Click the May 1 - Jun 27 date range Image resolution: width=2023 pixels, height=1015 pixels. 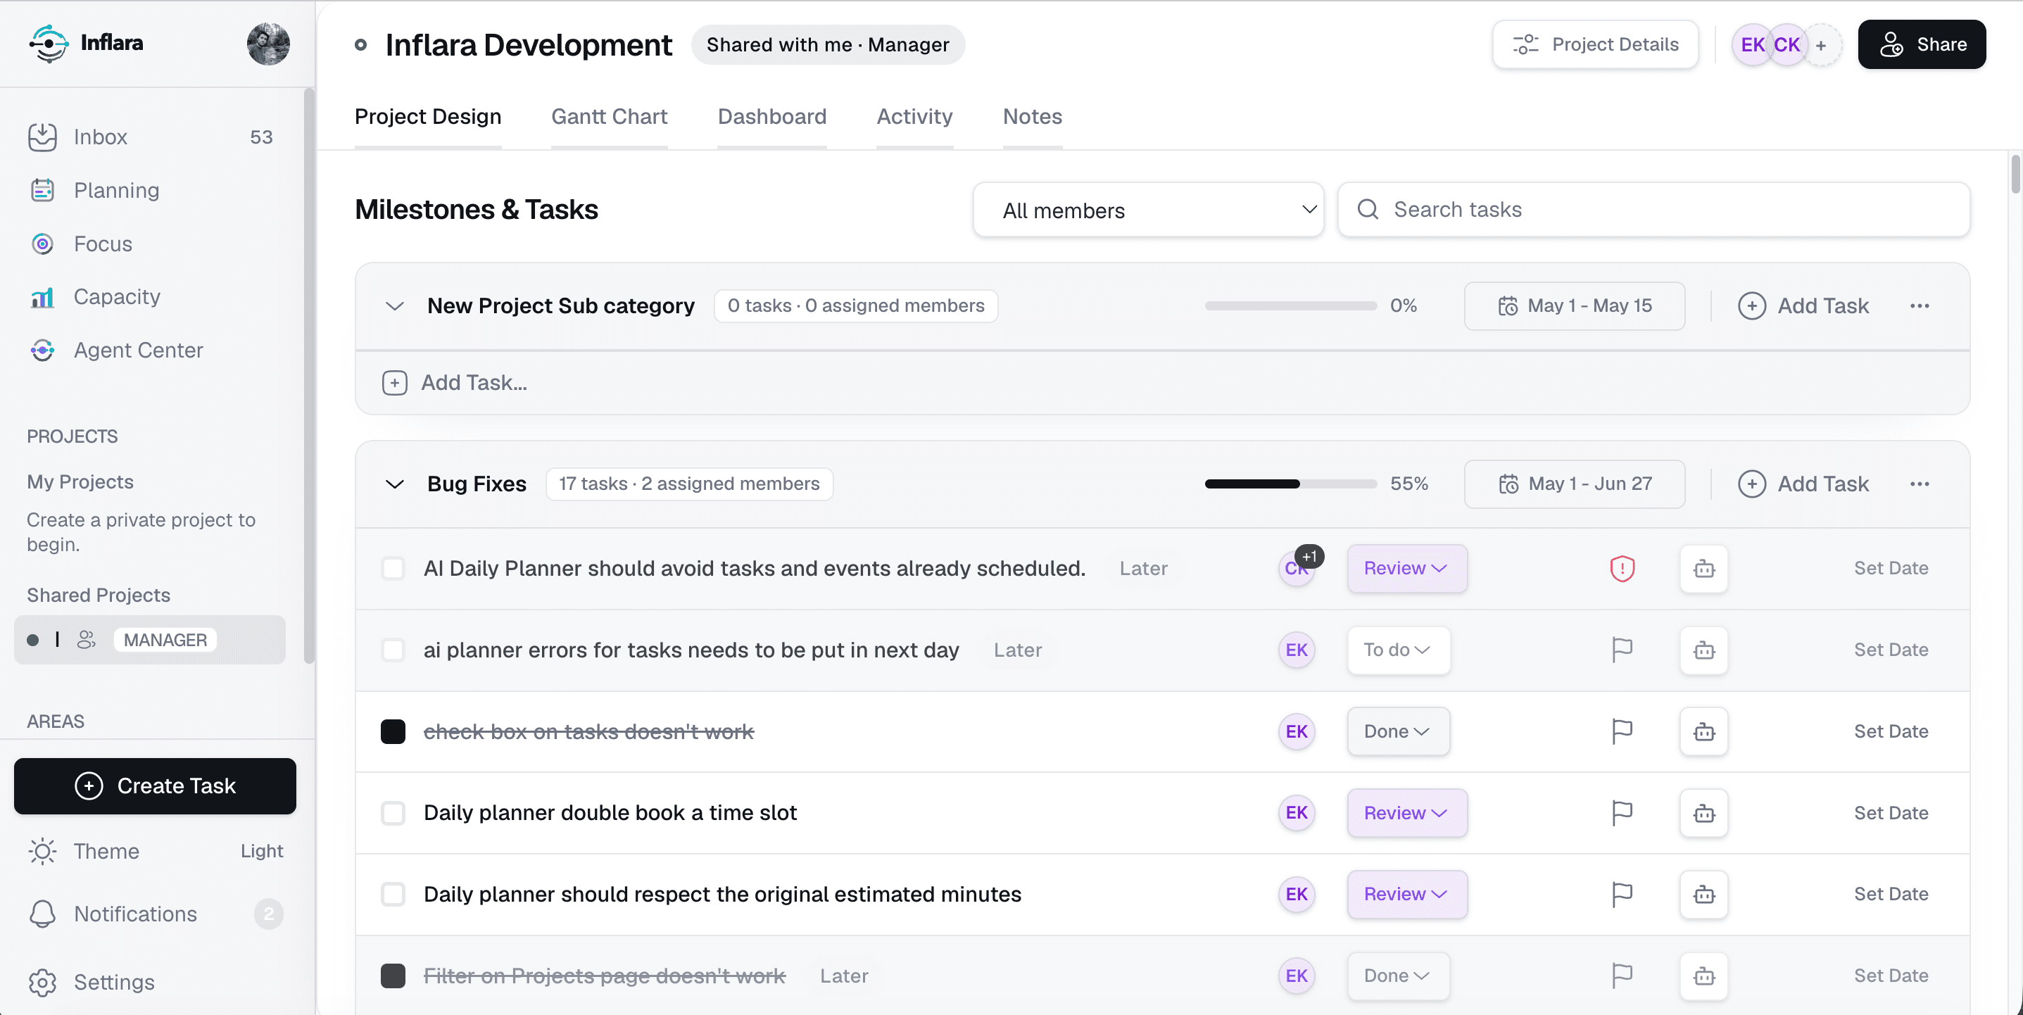pos(1574,484)
